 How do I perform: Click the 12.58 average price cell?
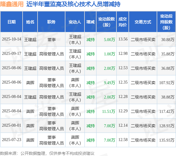coord(123,140)
